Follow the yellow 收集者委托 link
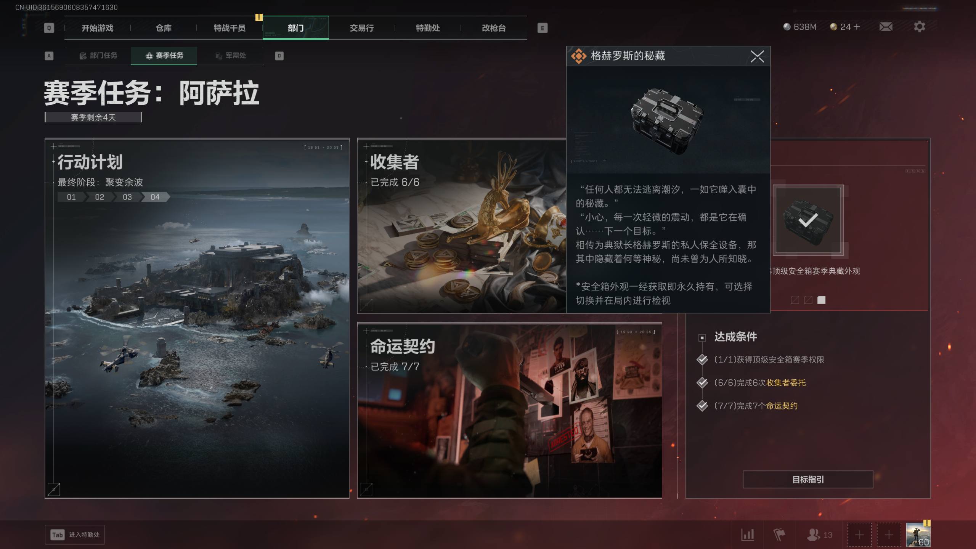This screenshot has height=549, width=976. point(785,382)
